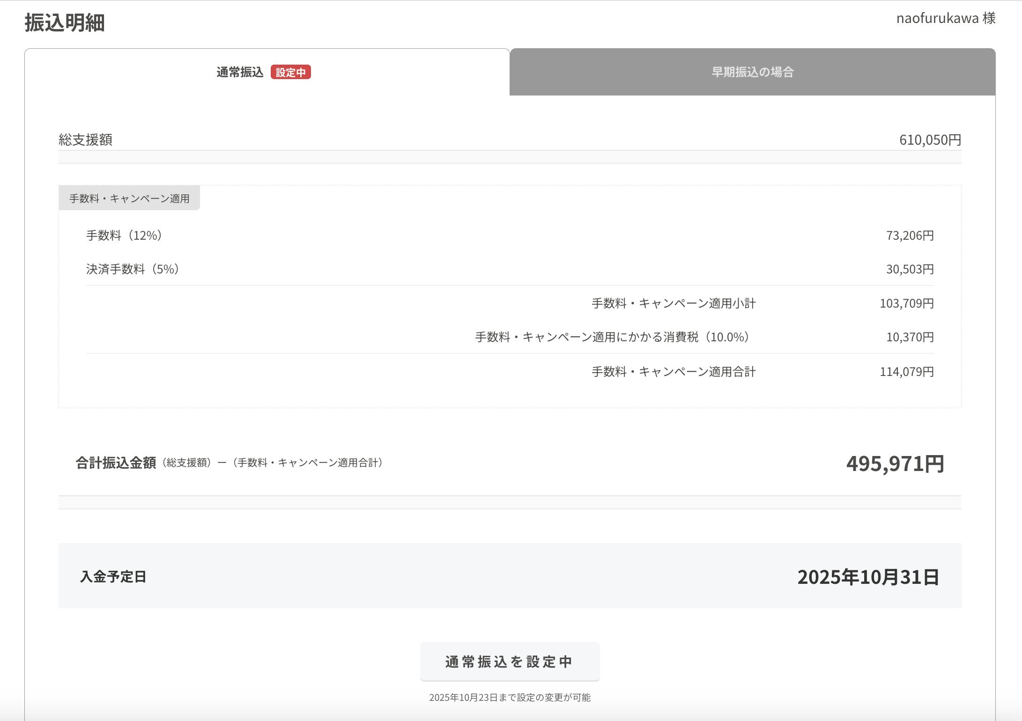Select the 610,050円 total support amount

[930, 140]
